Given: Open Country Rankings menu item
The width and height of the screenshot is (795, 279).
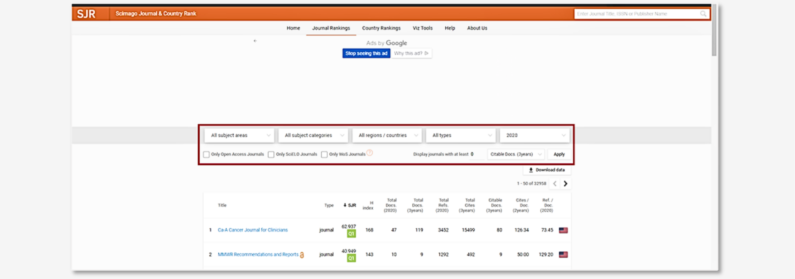Looking at the screenshot, I should point(381,28).
